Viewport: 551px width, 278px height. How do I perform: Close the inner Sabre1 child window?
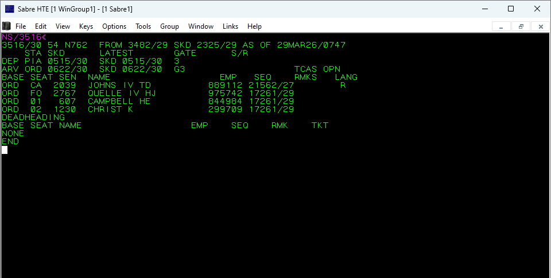pyautogui.click(x=541, y=26)
